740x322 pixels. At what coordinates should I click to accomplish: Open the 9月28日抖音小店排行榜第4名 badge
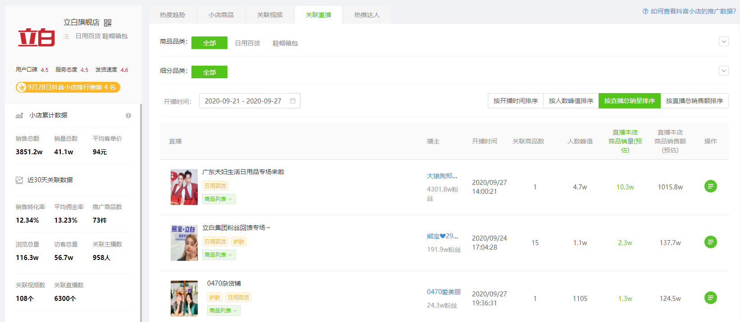point(68,87)
